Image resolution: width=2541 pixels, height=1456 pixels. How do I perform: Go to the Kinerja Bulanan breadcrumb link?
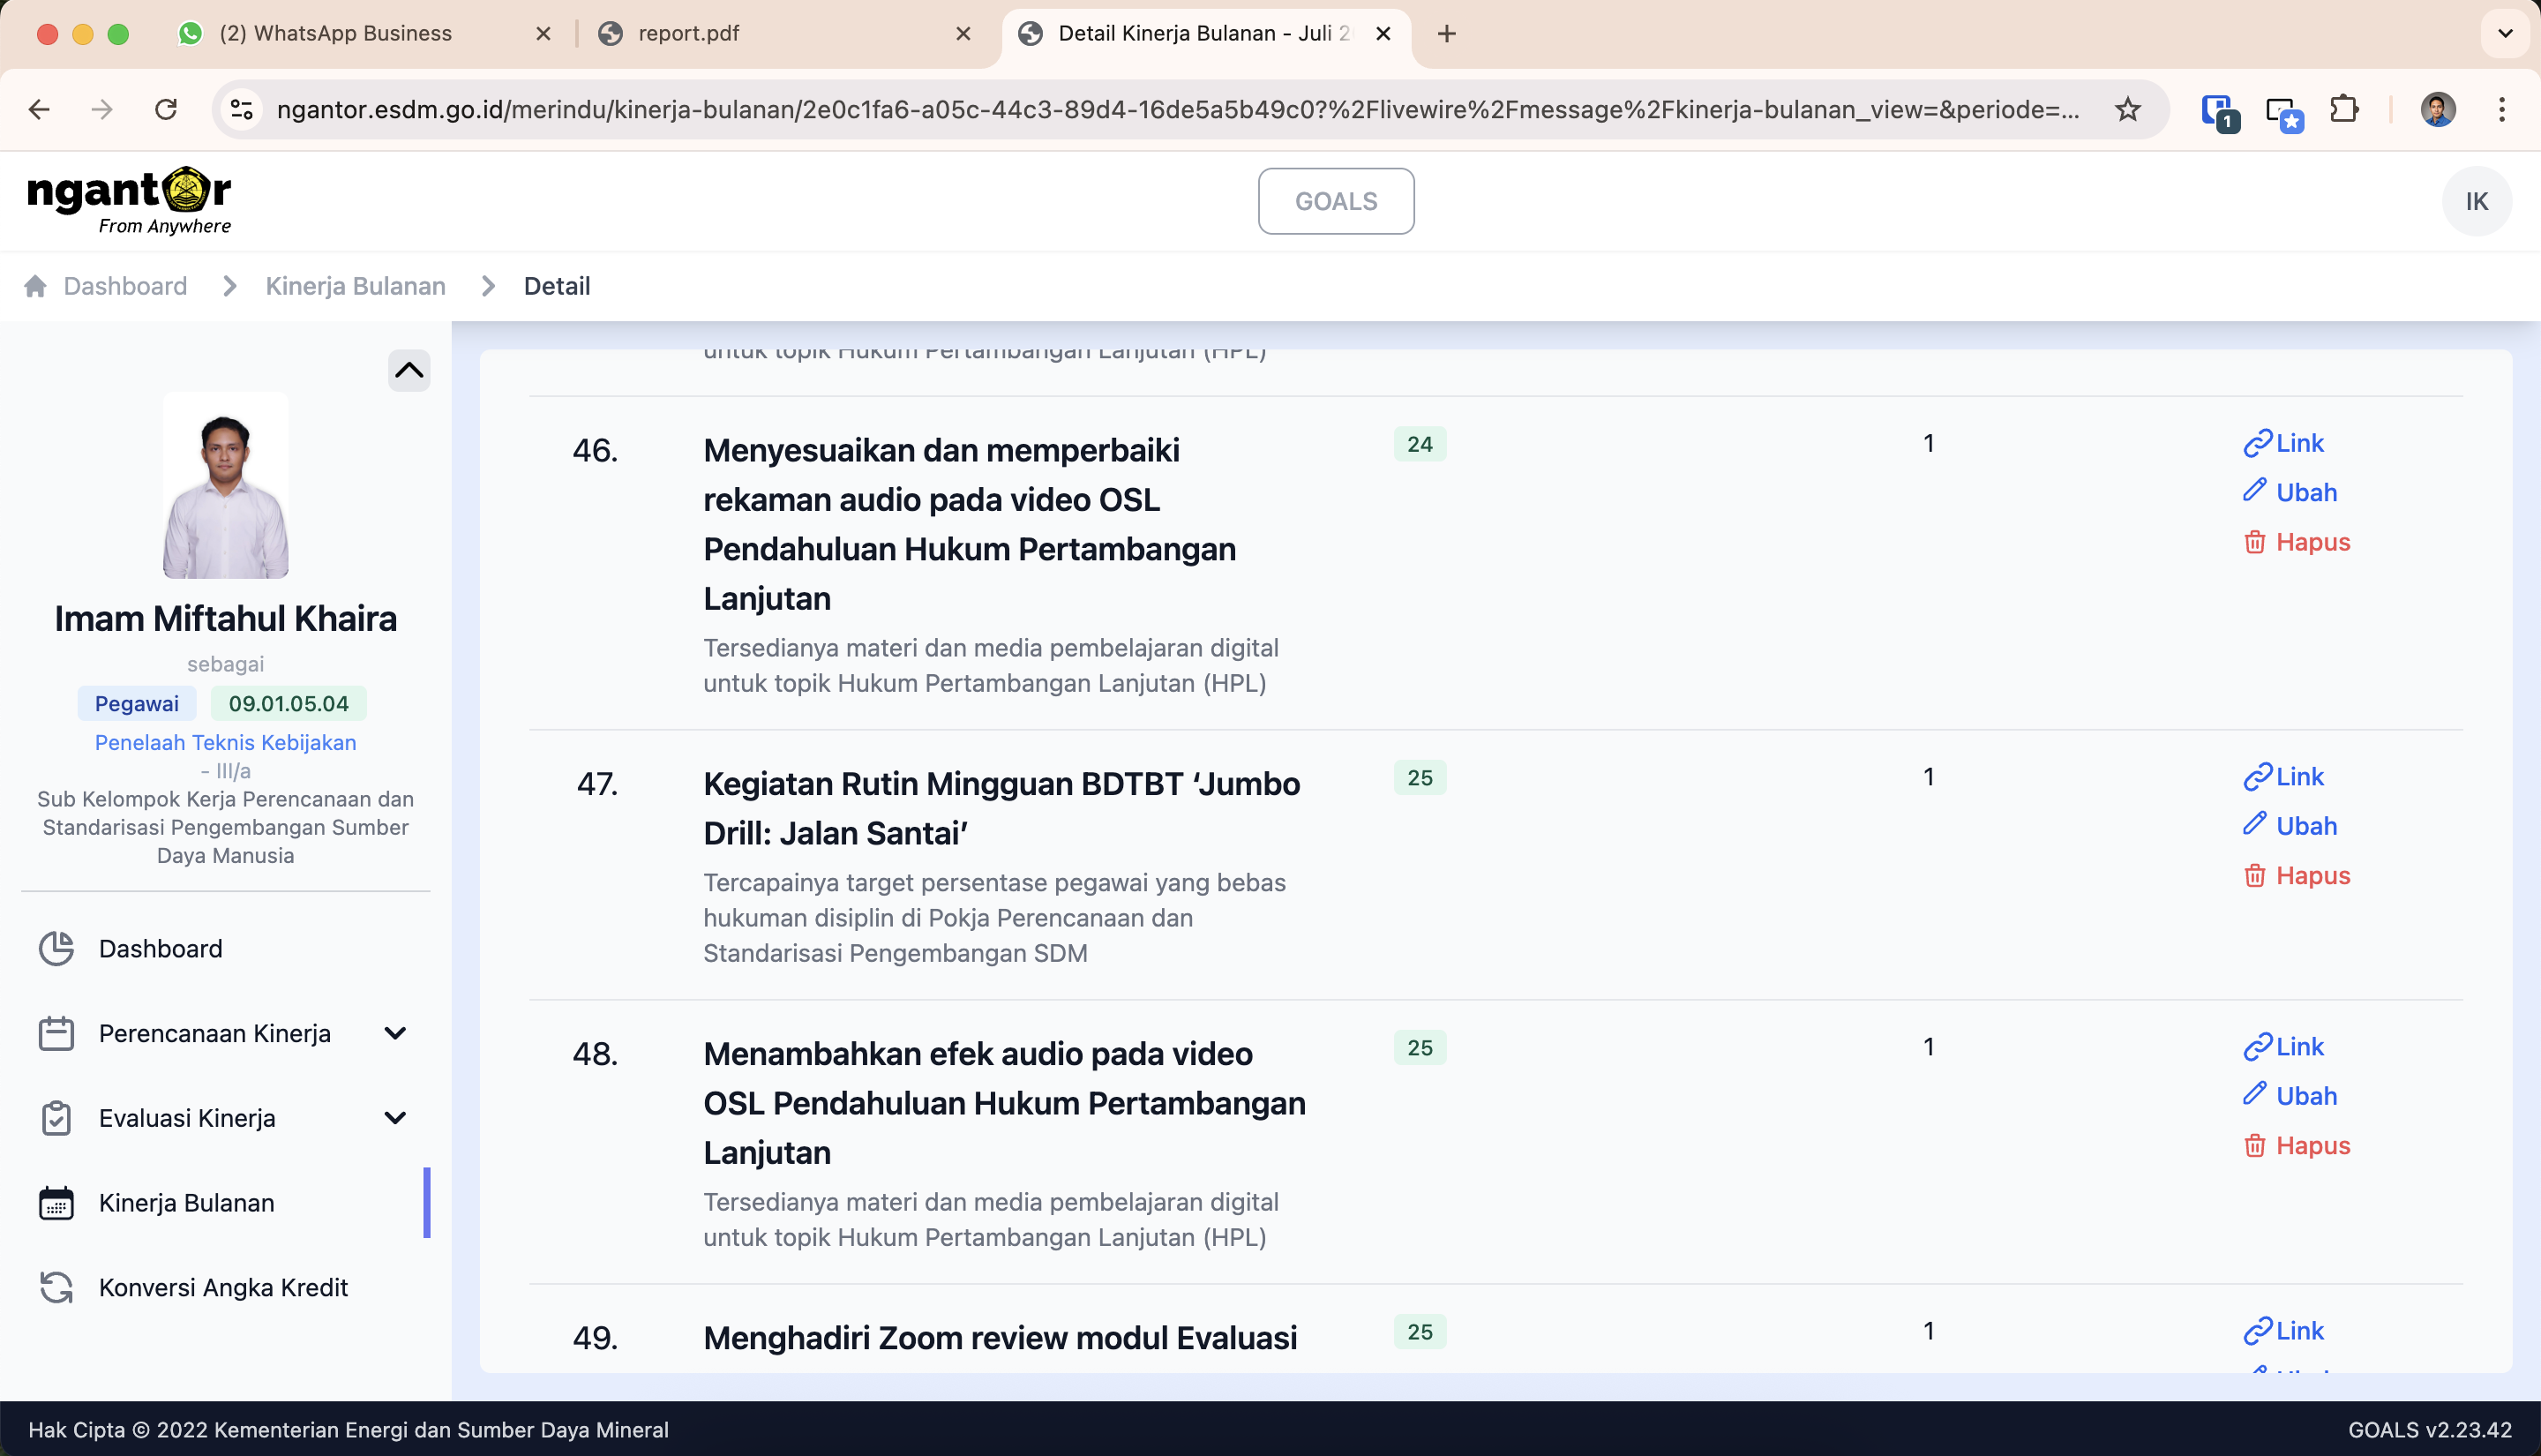[355, 286]
